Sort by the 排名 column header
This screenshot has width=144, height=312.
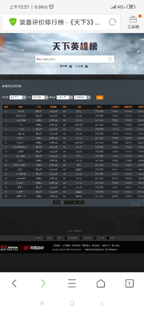6,107
